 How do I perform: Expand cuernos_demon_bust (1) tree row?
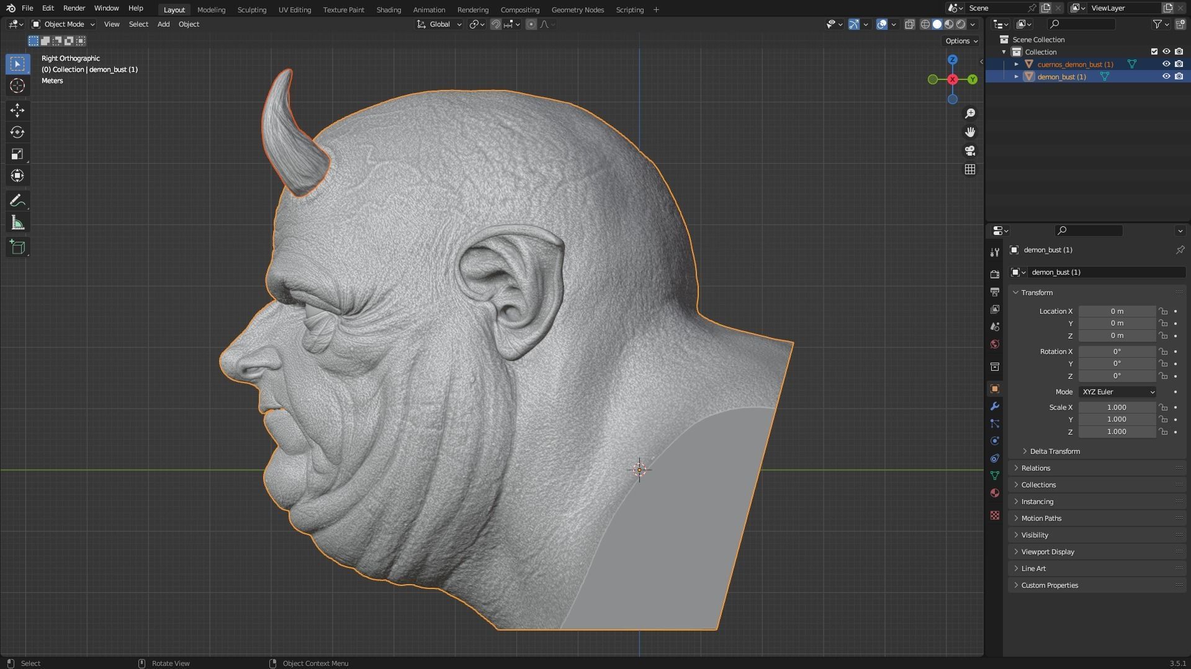click(x=1017, y=64)
